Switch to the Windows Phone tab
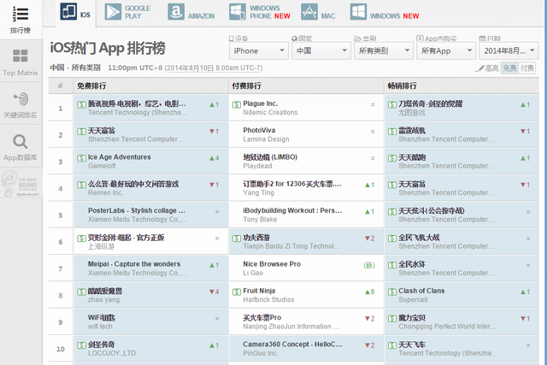The image size is (547, 365). click(260, 12)
